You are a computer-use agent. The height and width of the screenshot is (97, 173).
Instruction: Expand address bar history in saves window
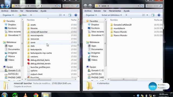pyautogui.click(x=138, y=6)
